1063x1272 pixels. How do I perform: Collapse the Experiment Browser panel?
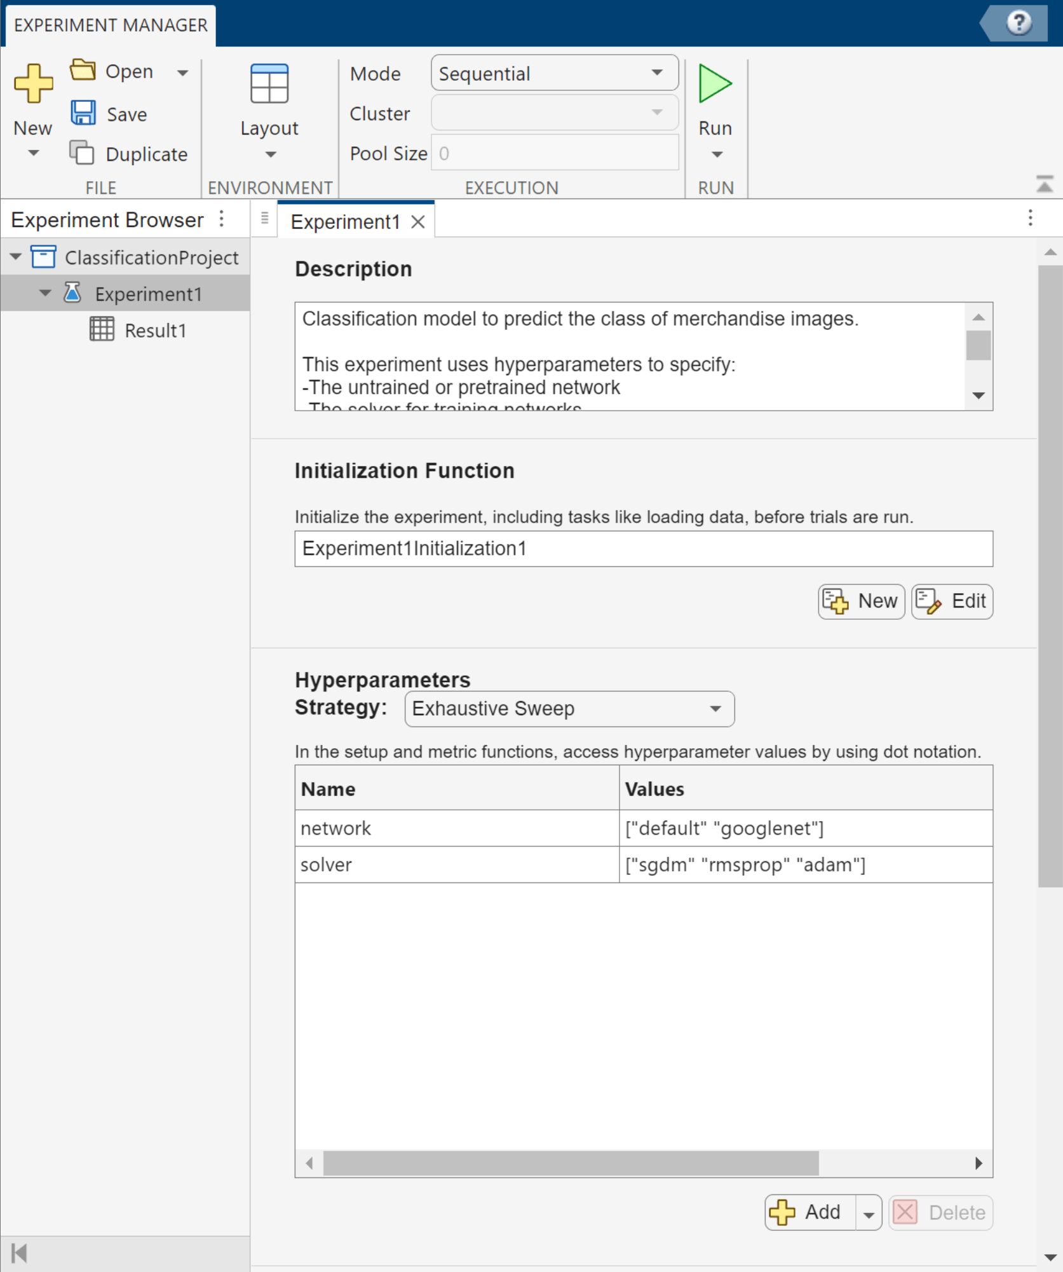(x=19, y=1253)
